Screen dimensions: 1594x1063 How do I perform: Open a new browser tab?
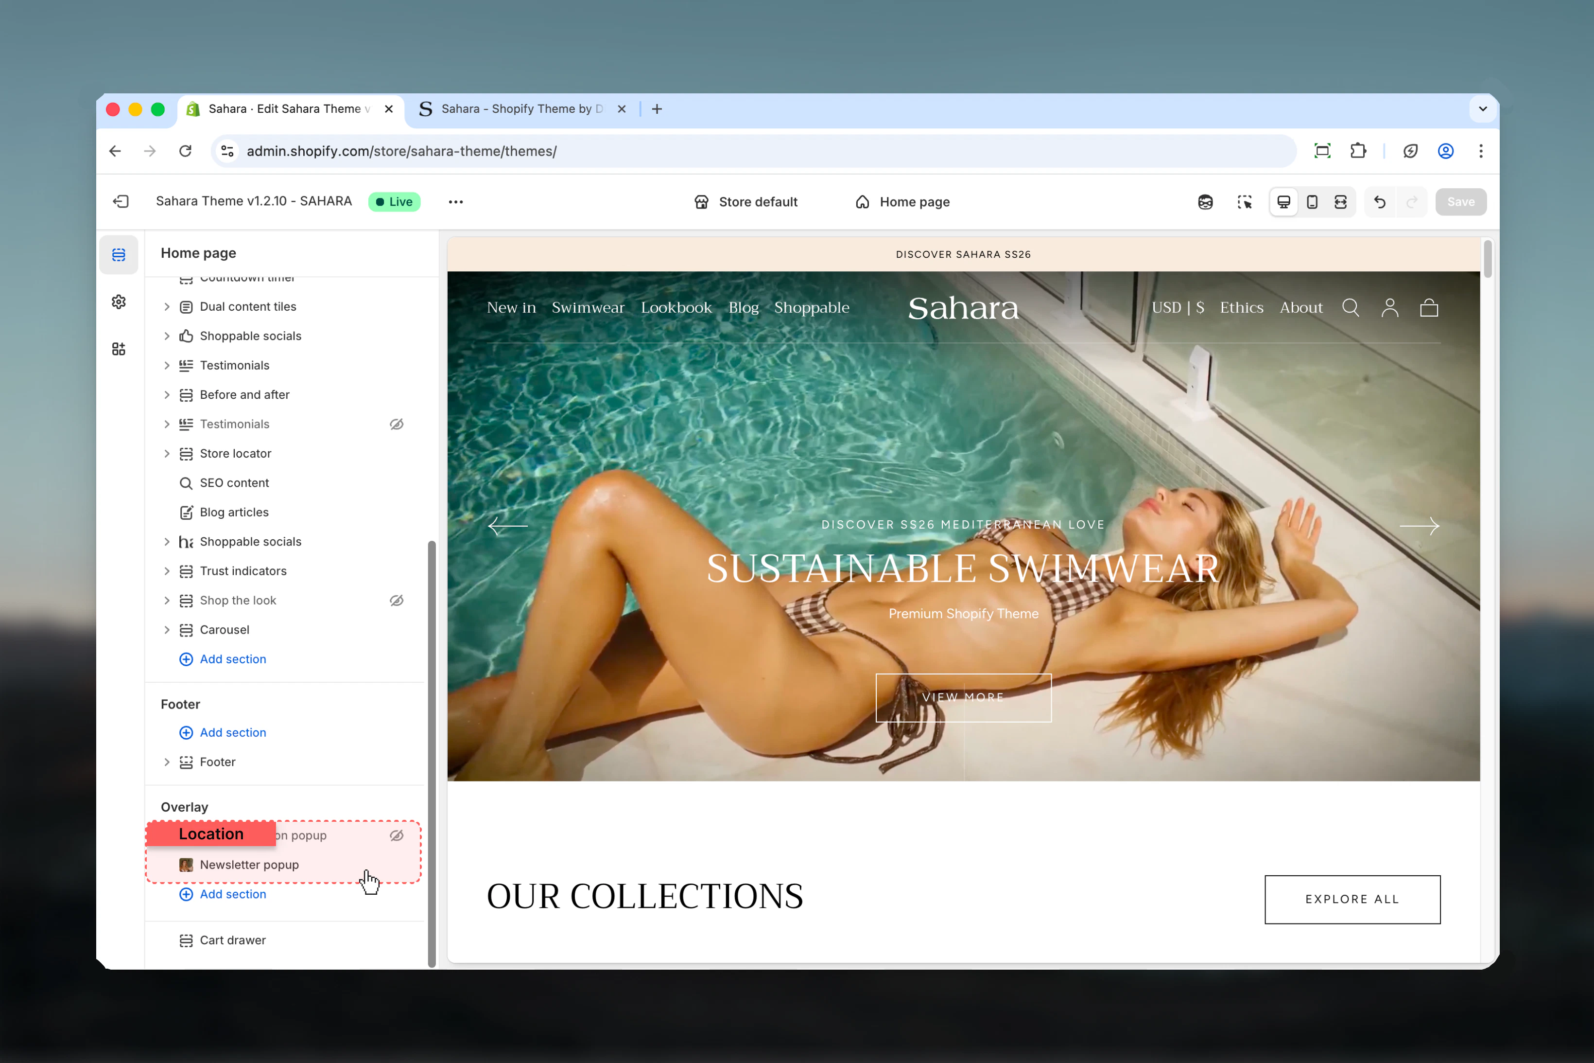pos(657,109)
